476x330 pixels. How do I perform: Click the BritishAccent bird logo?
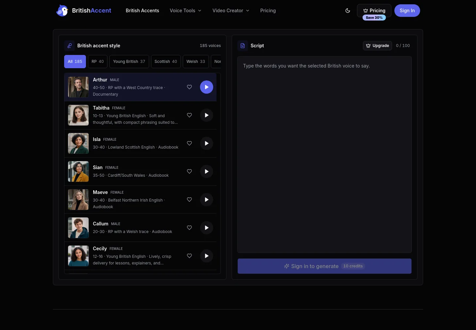[x=62, y=11]
